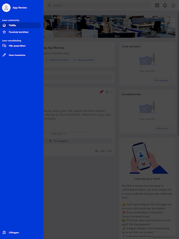Click the red pin icon on post
This screenshot has height=239, width=179.
[x=102, y=92]
